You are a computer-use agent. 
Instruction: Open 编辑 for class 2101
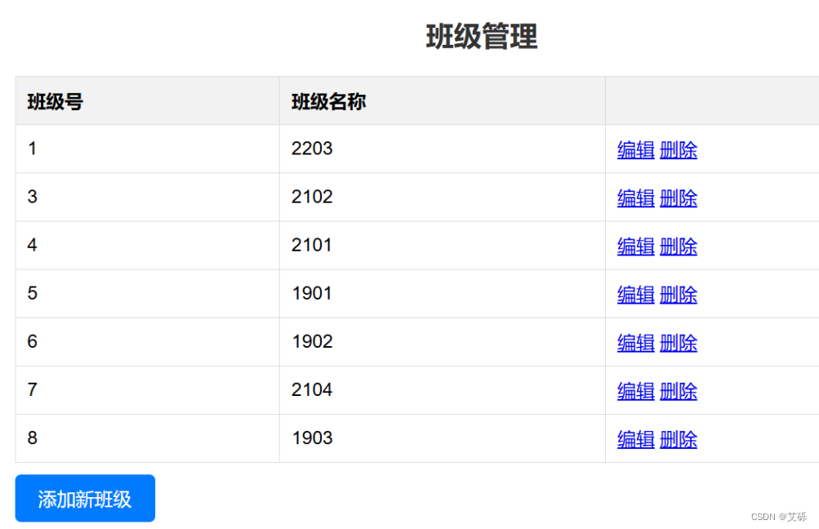tap(635, 247)
